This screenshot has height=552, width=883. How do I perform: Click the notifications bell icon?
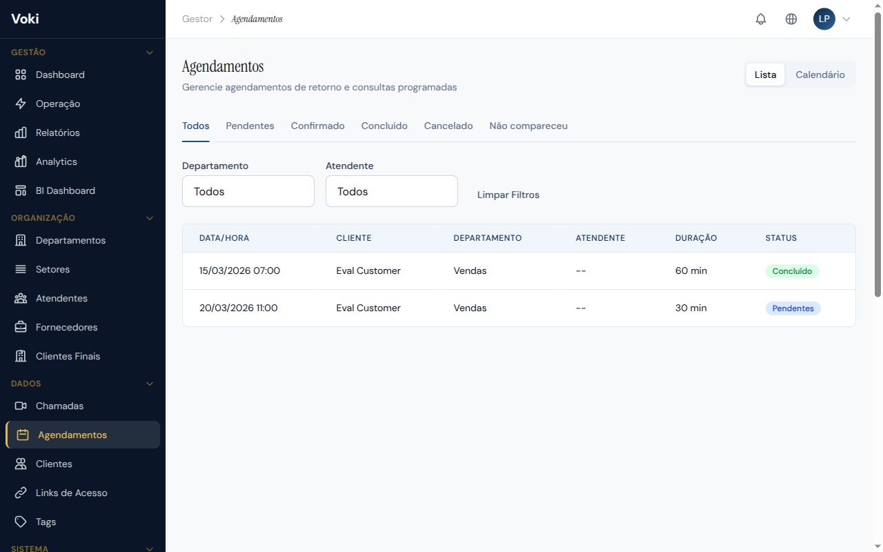click(761, 19)
